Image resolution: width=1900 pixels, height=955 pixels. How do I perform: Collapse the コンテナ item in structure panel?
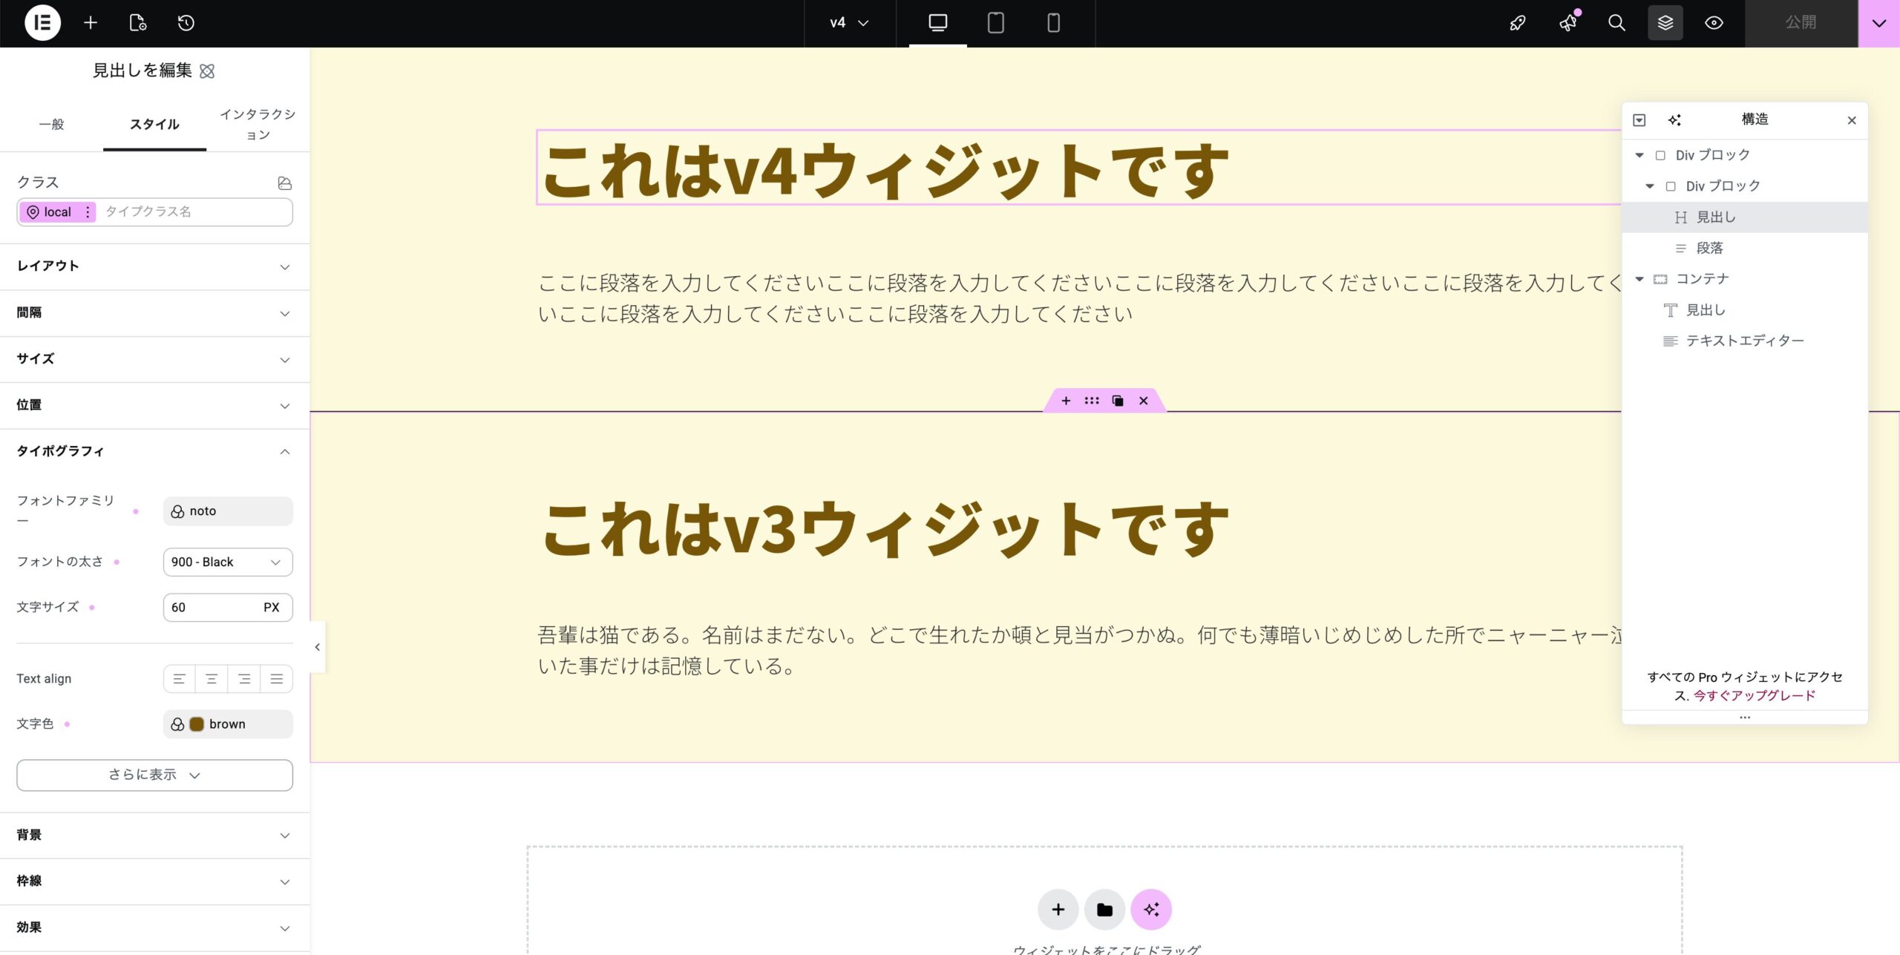pyautogui.click(x=1640, y=279)
